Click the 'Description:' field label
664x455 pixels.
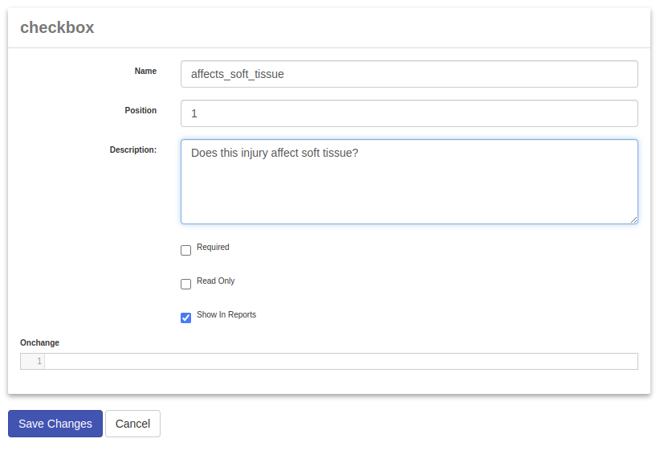(133, 150)
